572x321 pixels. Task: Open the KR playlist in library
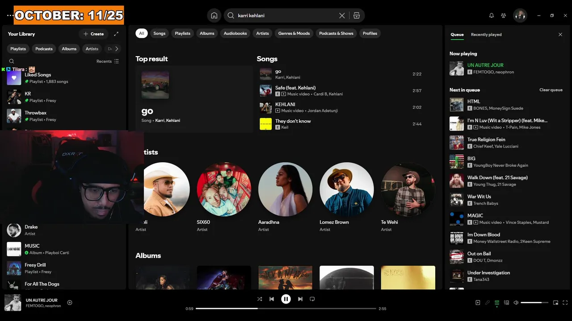pos(64,97)
